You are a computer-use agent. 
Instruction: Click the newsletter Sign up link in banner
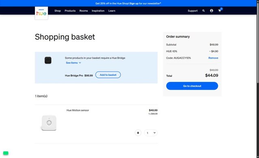click(134, 3)
